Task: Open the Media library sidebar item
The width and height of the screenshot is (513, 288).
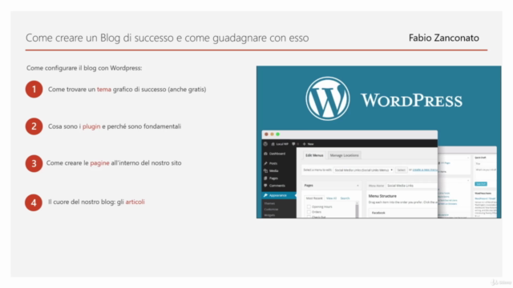Action: click(271, 170)
